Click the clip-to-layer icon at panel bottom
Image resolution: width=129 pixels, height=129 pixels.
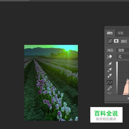pyautogui.click(x=128, y=98)
